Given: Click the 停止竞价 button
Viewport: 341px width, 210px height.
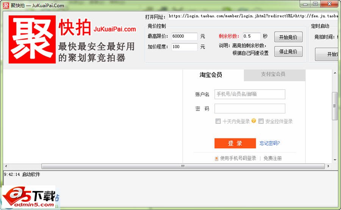Looking at the screenshot, I should tap(288, 51).
